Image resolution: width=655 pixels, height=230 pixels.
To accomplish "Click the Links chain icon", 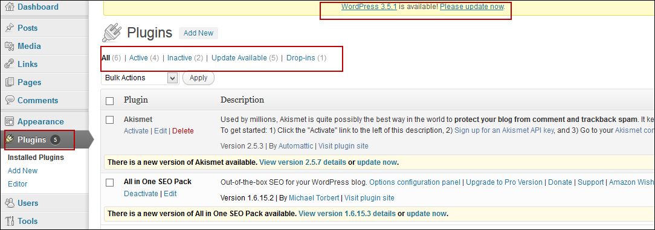I will click(x=10, y=64).
